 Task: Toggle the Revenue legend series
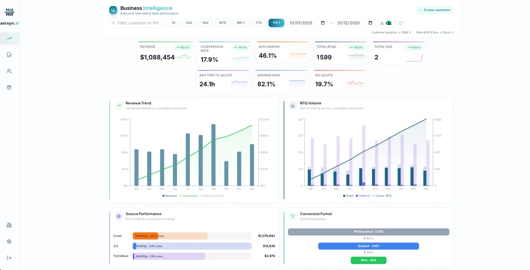click(x=170, y=196)
